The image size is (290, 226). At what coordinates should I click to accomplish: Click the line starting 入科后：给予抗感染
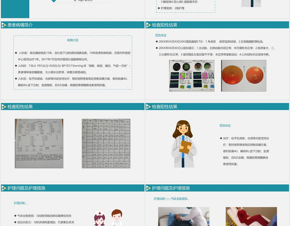click(72, 82)
